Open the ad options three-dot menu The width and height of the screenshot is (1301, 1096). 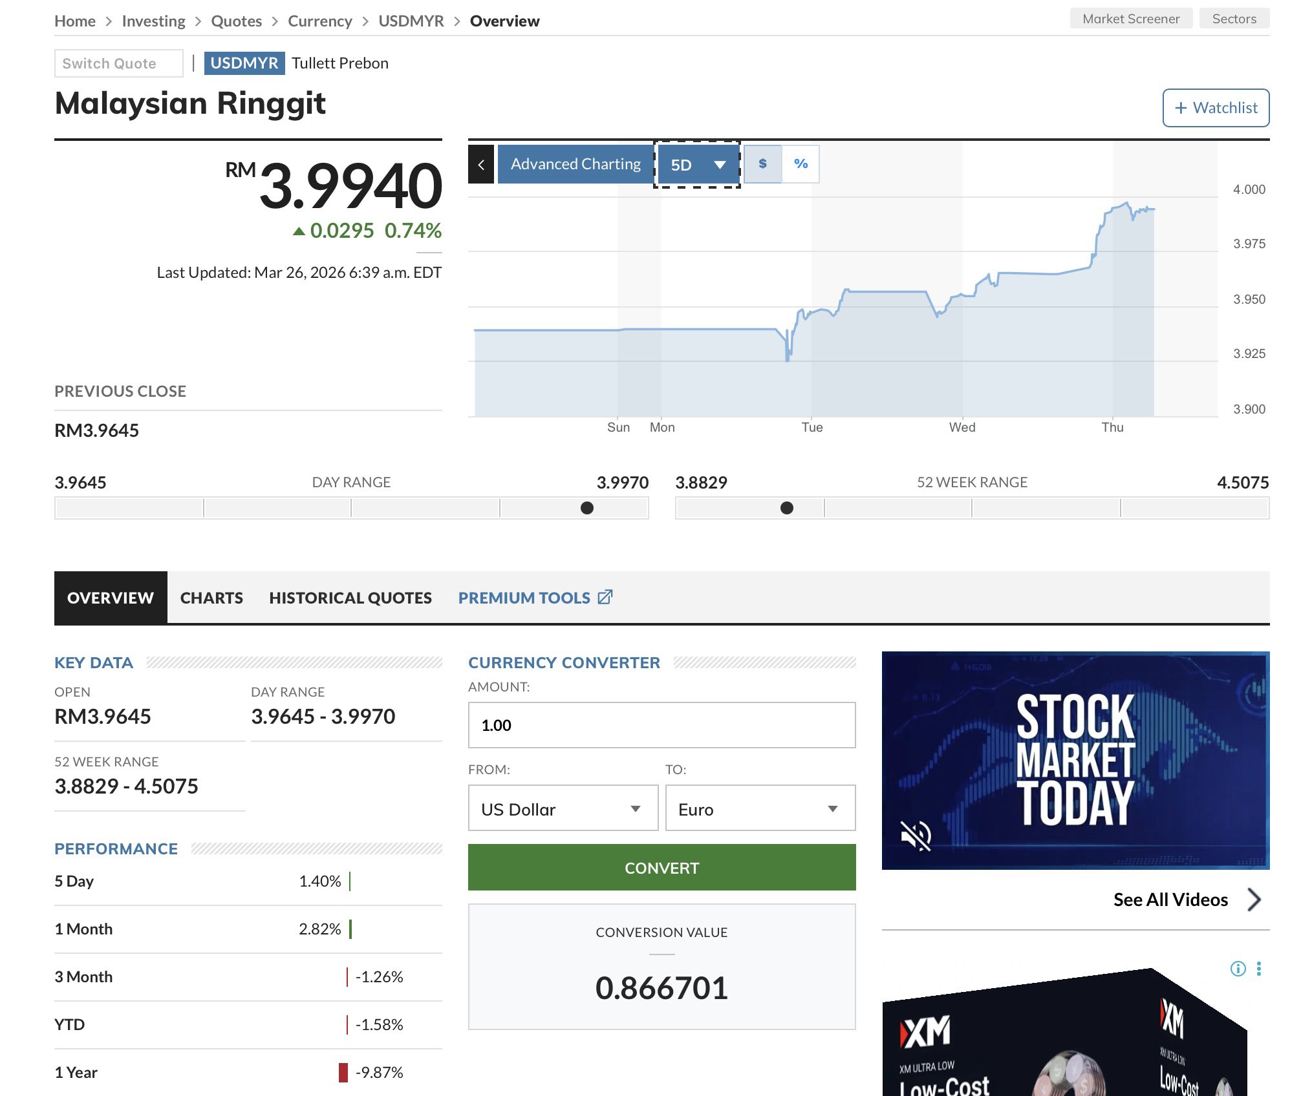[x=1258, y=968]
